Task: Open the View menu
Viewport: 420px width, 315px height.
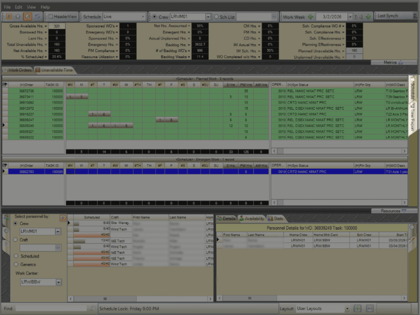Action: (x=31, y=7)
